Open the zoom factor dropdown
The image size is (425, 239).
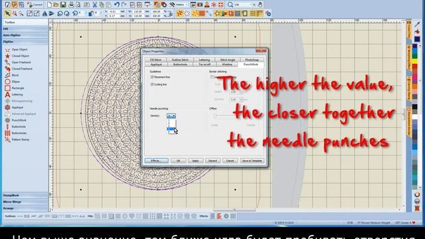click(x=251, y=5)
